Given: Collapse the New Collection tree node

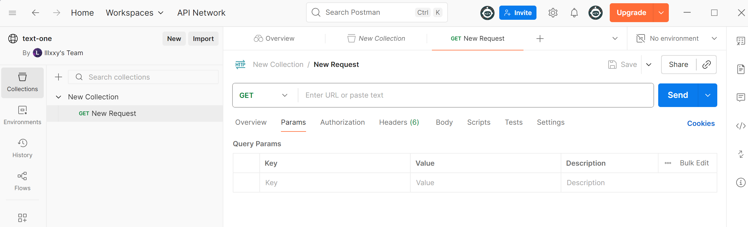Looking at the screenshot, I should click(58, 97).
